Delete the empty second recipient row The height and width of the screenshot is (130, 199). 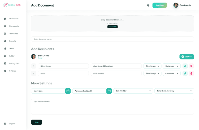pyautogui.click(x=191, y=73)
